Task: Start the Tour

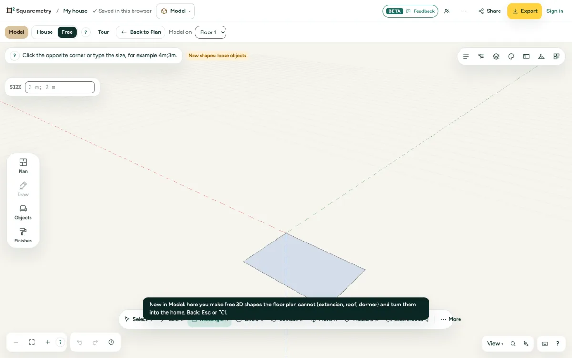Action: pyautogui.click(x=103, y=32)
